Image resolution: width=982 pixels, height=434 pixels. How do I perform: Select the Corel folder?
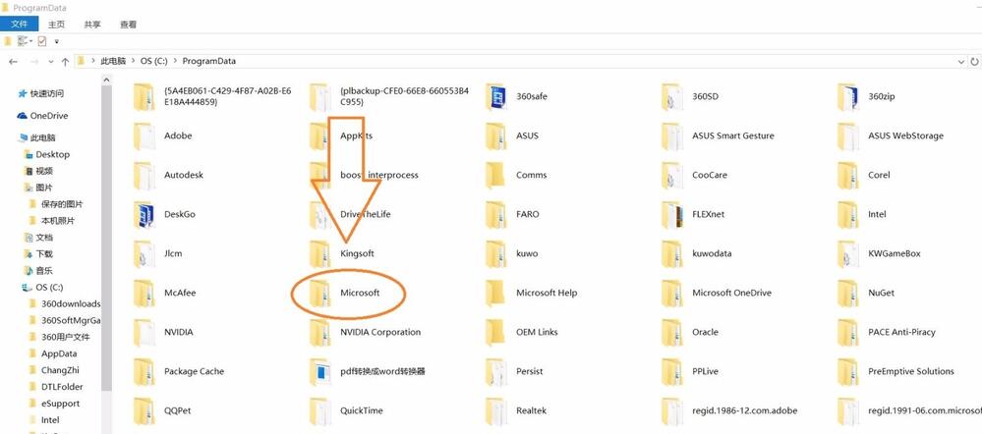tap(864, 175)
